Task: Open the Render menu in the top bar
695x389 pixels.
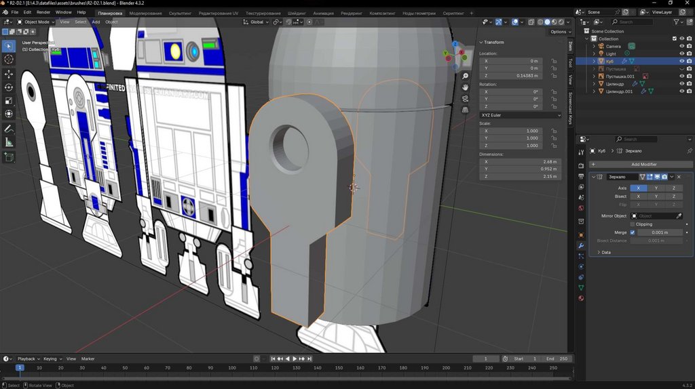Action: 43,12
